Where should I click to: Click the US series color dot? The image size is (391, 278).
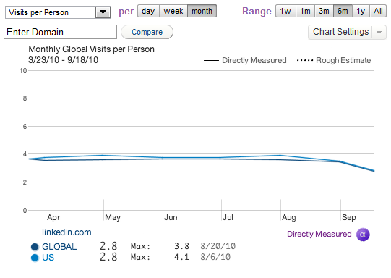(35, 258)
